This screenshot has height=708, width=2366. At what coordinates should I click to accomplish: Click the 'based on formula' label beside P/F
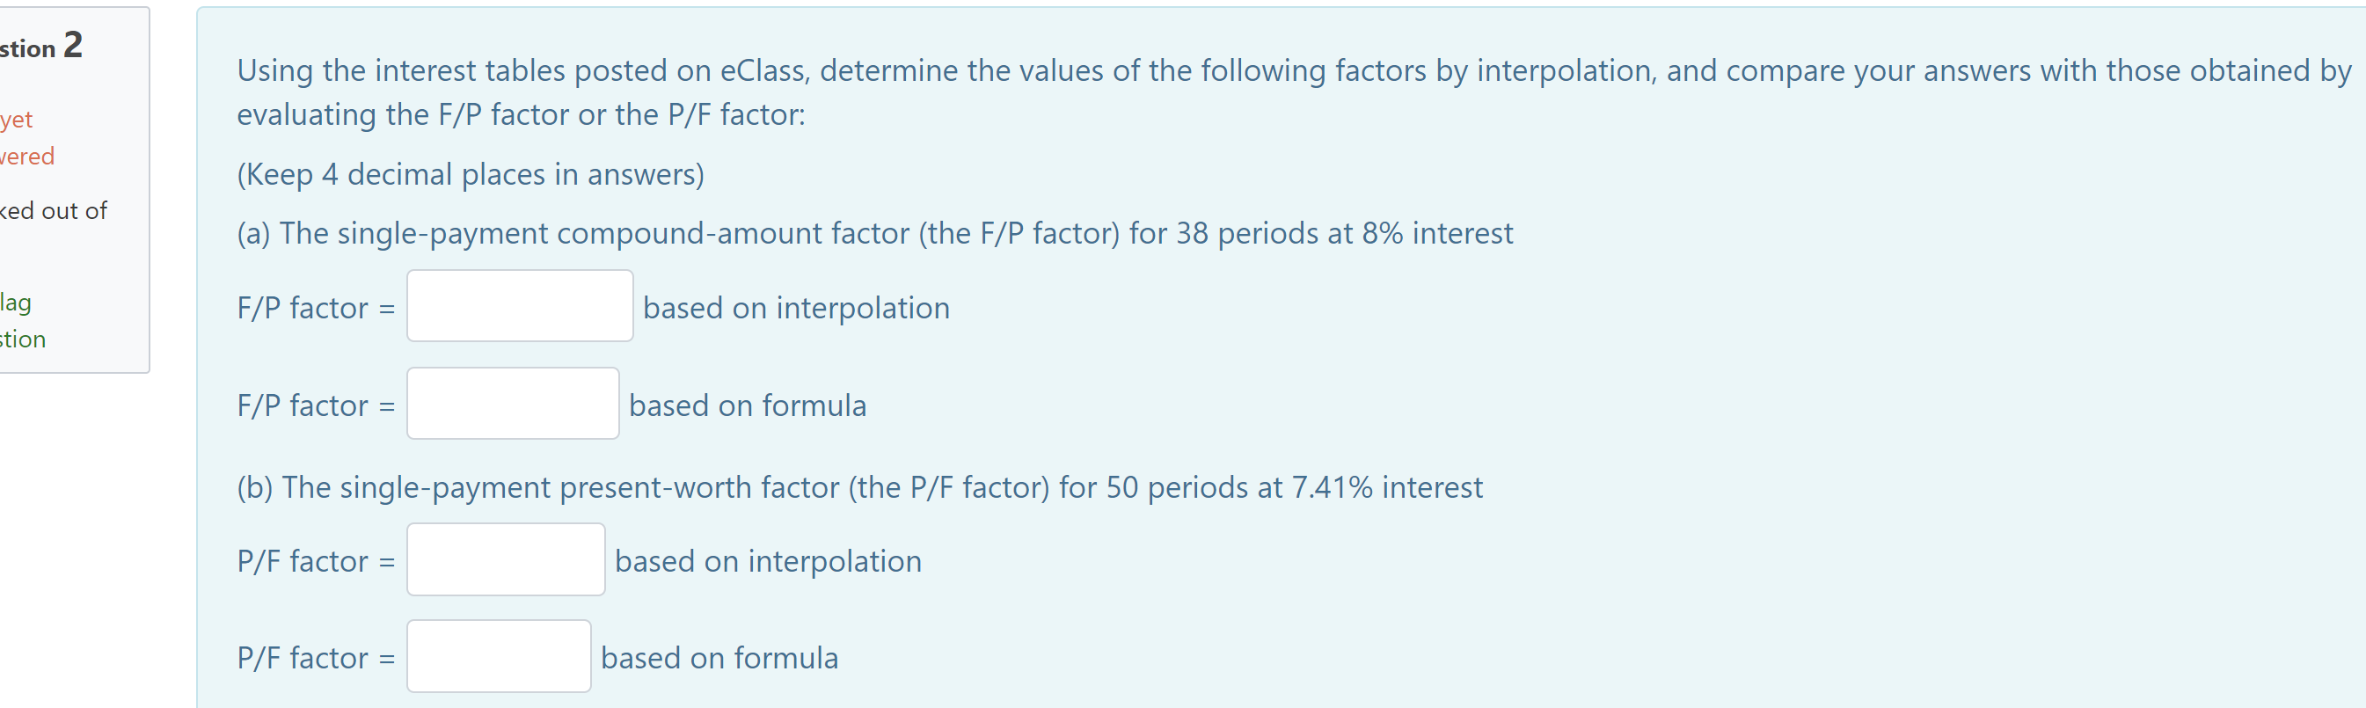click(x=719, y=658)
